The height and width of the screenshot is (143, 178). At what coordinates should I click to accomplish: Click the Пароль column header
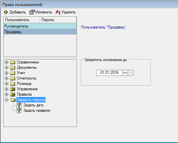(58, 20)
